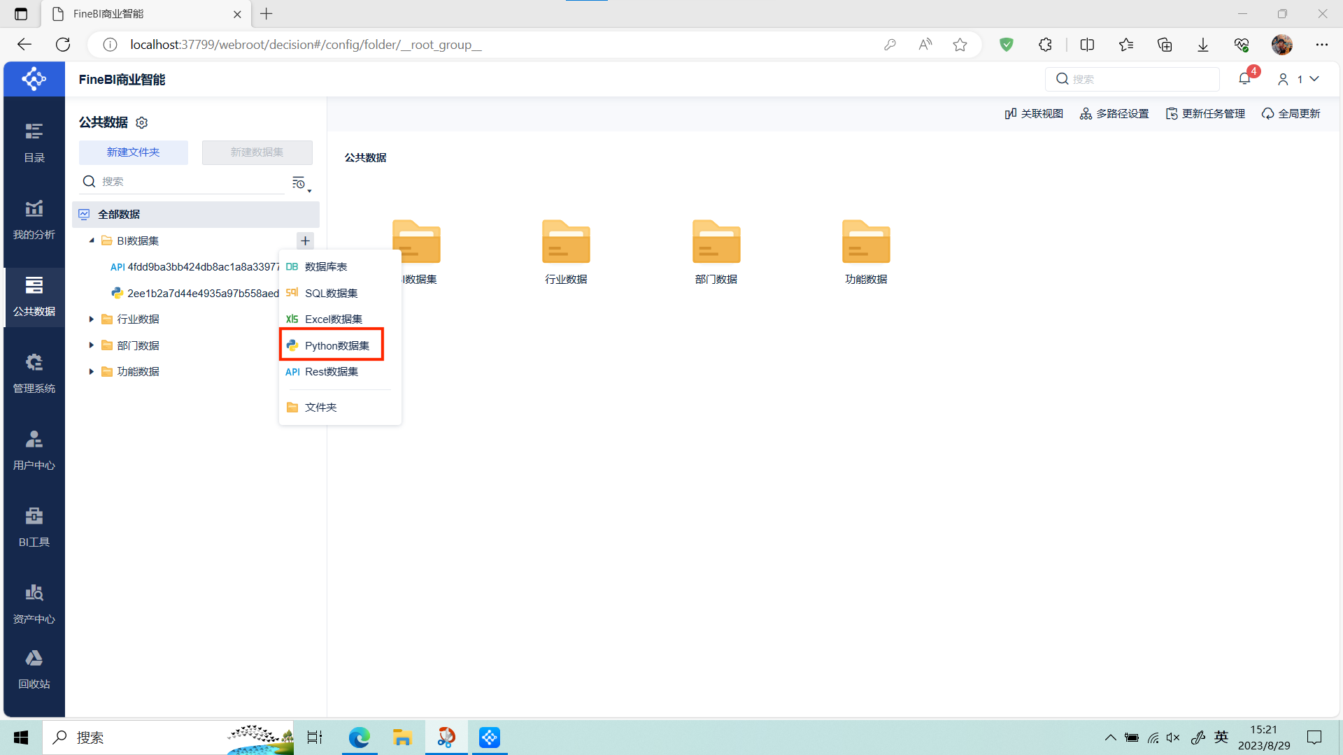Open BI工具 sidebar item
The width and height of the screenshot is (1343, 755).
34,527
